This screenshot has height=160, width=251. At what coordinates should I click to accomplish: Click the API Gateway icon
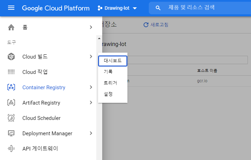tap(11, 148)
